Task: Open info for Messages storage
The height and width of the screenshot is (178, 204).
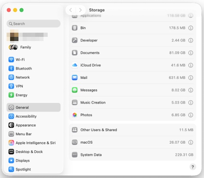Action: [191, 90]
